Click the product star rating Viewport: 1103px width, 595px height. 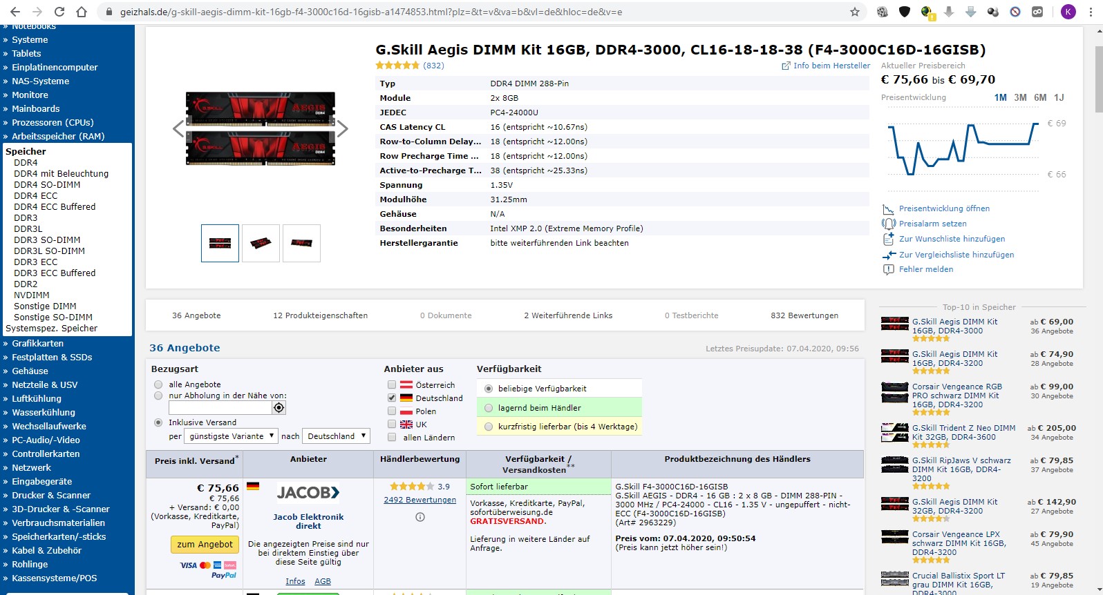pos(397,66)
